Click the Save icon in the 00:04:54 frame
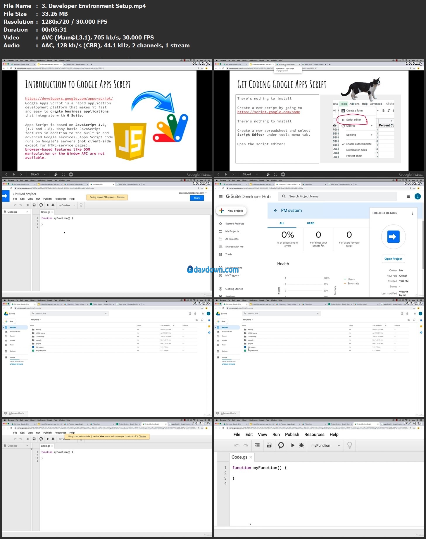This screenshot has height=539, width=426. tap(269, 445)
